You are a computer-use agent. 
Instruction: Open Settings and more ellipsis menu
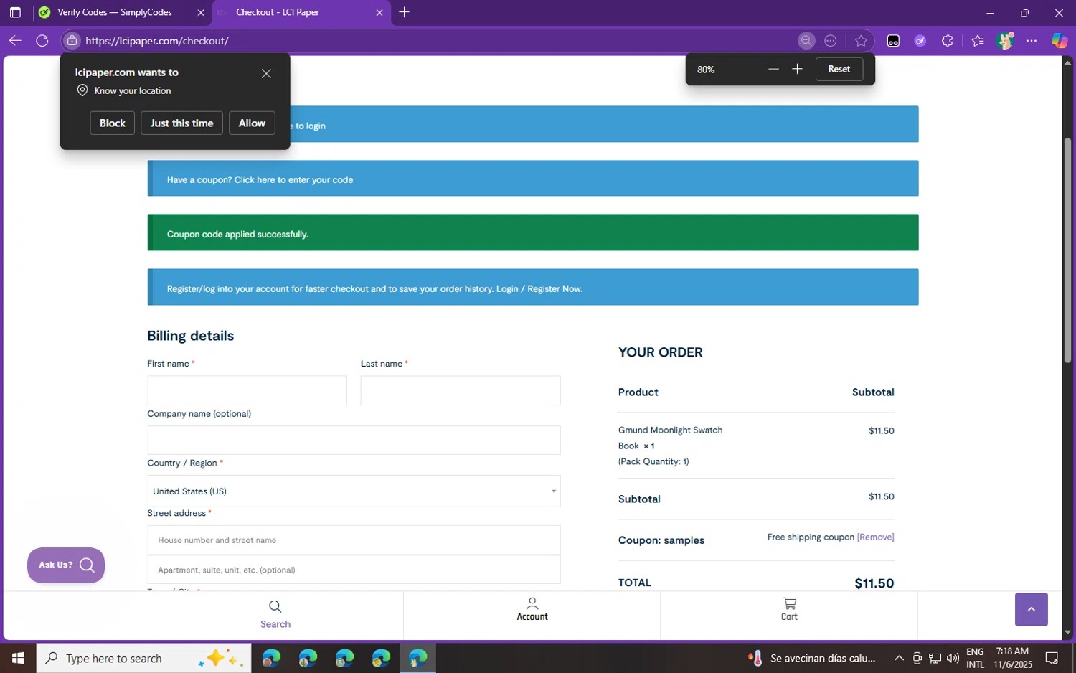coord(1032,41)
